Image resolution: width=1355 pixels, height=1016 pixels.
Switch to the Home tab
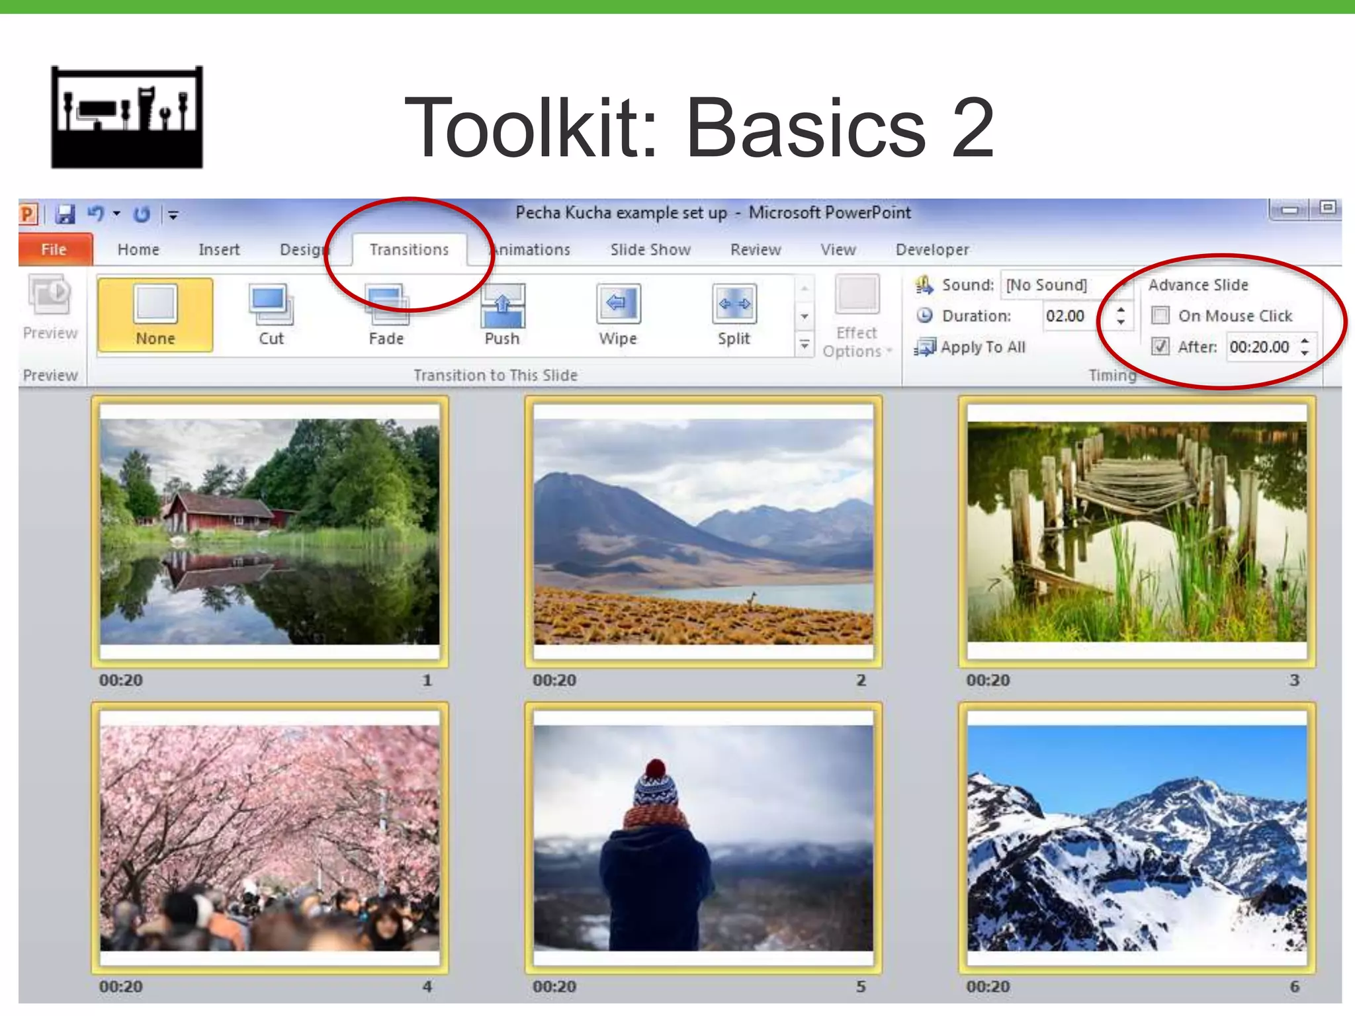pyautogui.click(x=138, y=249)
